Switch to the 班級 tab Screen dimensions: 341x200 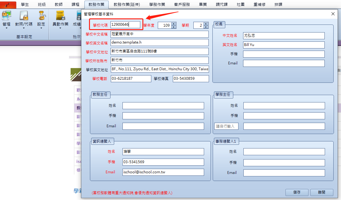[x=42, y=5]
